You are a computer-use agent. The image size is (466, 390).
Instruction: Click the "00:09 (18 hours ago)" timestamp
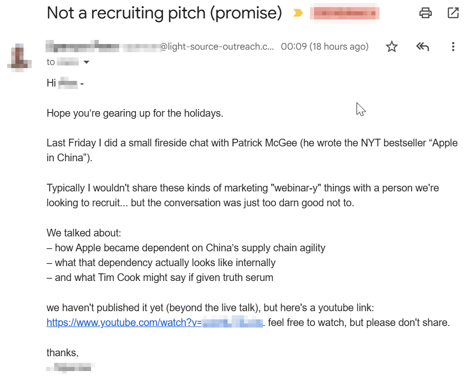pos(324,47)
